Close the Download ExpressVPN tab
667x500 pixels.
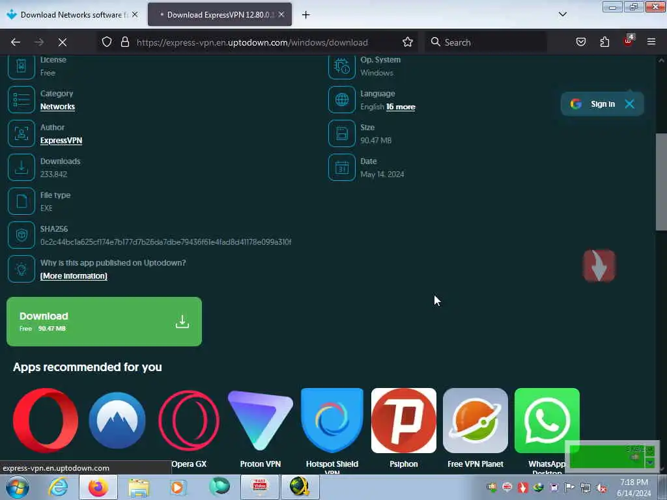[281, 15]
